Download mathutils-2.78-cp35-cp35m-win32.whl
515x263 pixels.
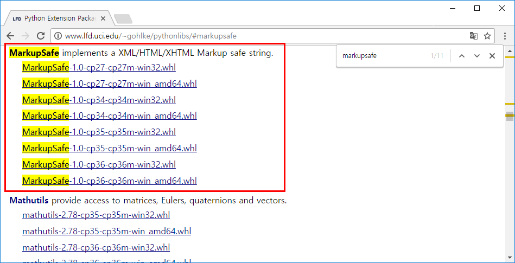96,215
